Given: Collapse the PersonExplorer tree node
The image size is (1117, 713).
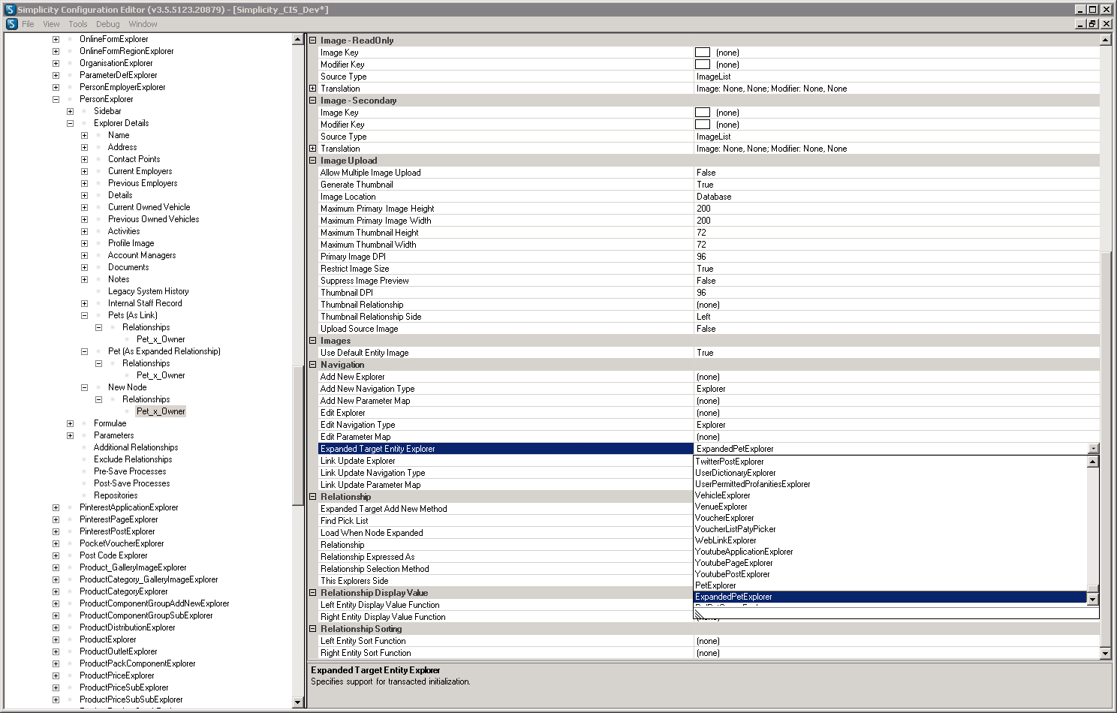Looking at the screenshot, I should pos(56,99).
